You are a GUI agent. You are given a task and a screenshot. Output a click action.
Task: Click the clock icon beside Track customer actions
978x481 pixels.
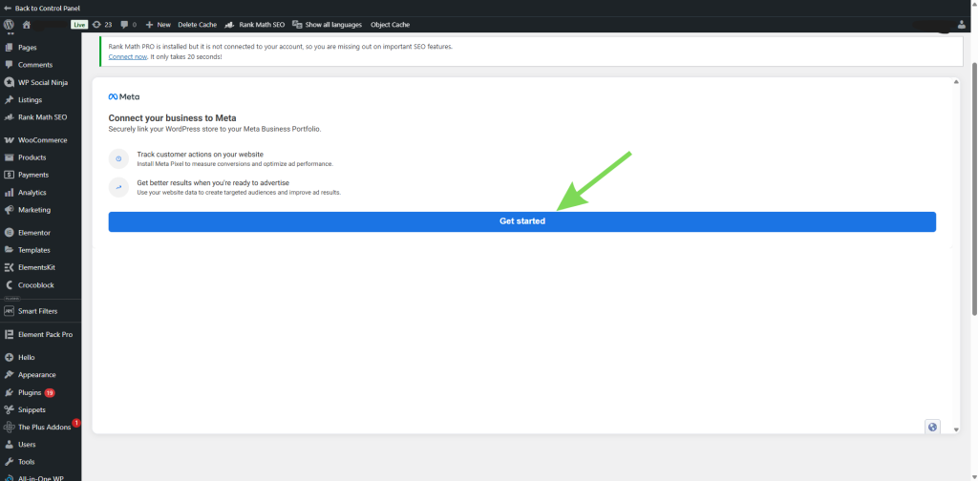(x=118, y=158)
